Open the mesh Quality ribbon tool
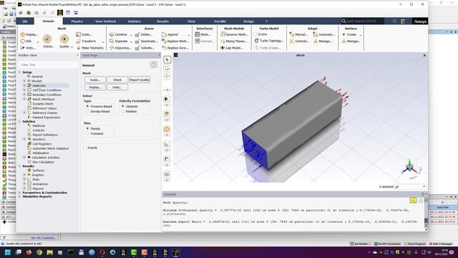 pyautogui.click(x=64, y=42)
